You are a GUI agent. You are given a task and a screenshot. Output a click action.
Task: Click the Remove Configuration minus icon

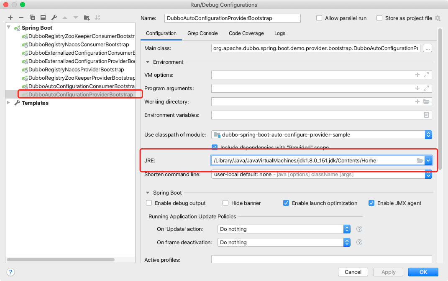click(21, 18)
